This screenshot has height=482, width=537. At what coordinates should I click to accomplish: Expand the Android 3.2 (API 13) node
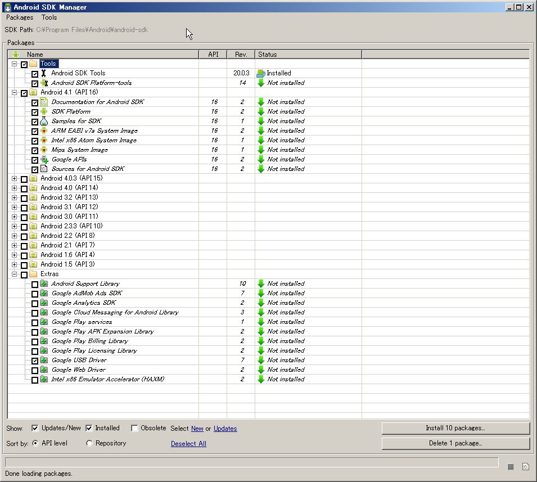coord(15,197)
